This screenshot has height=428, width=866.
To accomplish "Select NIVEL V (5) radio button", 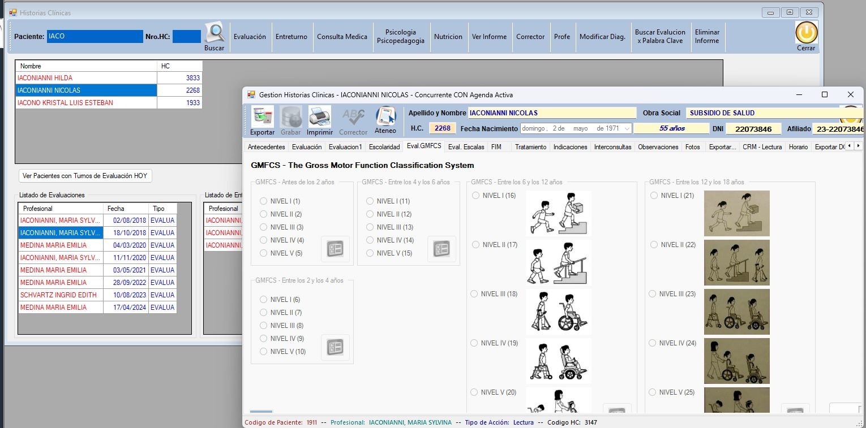I will point(263,253).
